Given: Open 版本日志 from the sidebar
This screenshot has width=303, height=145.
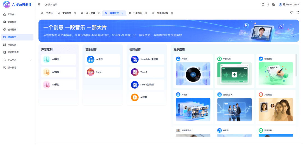Looking at the screenshot, I should click(12, 67).
